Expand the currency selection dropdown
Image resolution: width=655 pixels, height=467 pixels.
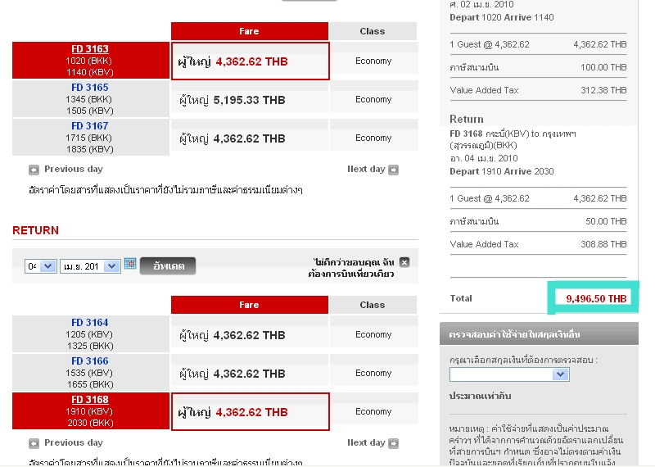(509, 374)
